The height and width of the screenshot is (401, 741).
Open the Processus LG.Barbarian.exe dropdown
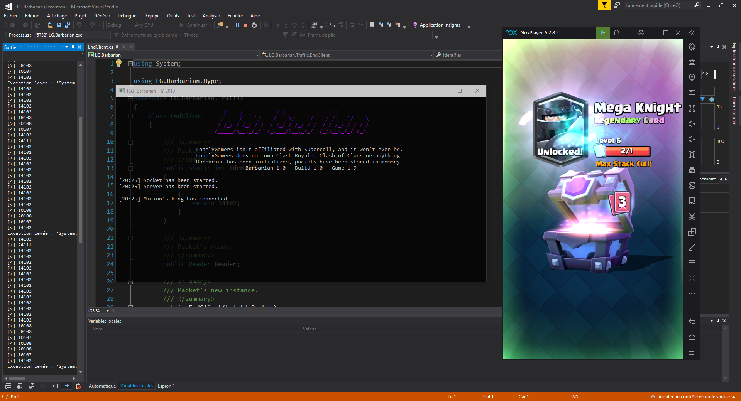tap(72, 35)
